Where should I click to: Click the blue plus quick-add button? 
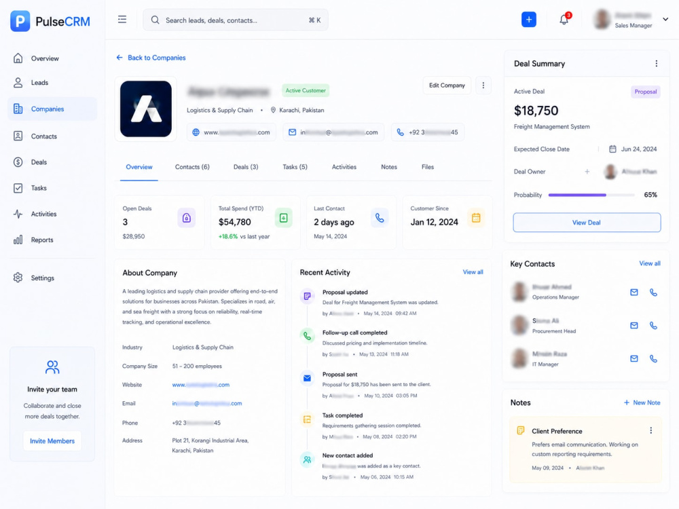(x=528, y=20)
